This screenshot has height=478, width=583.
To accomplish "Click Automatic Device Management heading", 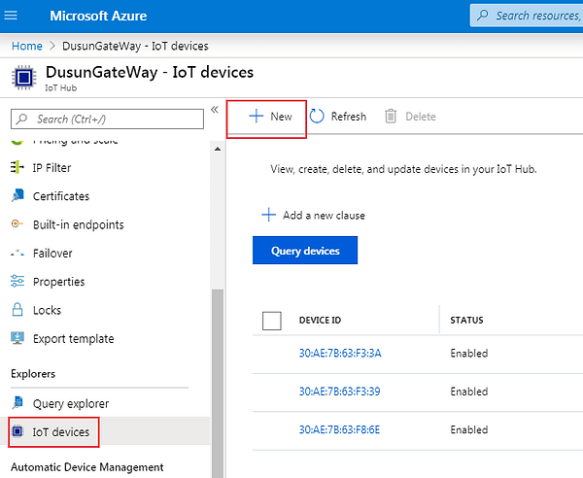I will tap(87, 467).
